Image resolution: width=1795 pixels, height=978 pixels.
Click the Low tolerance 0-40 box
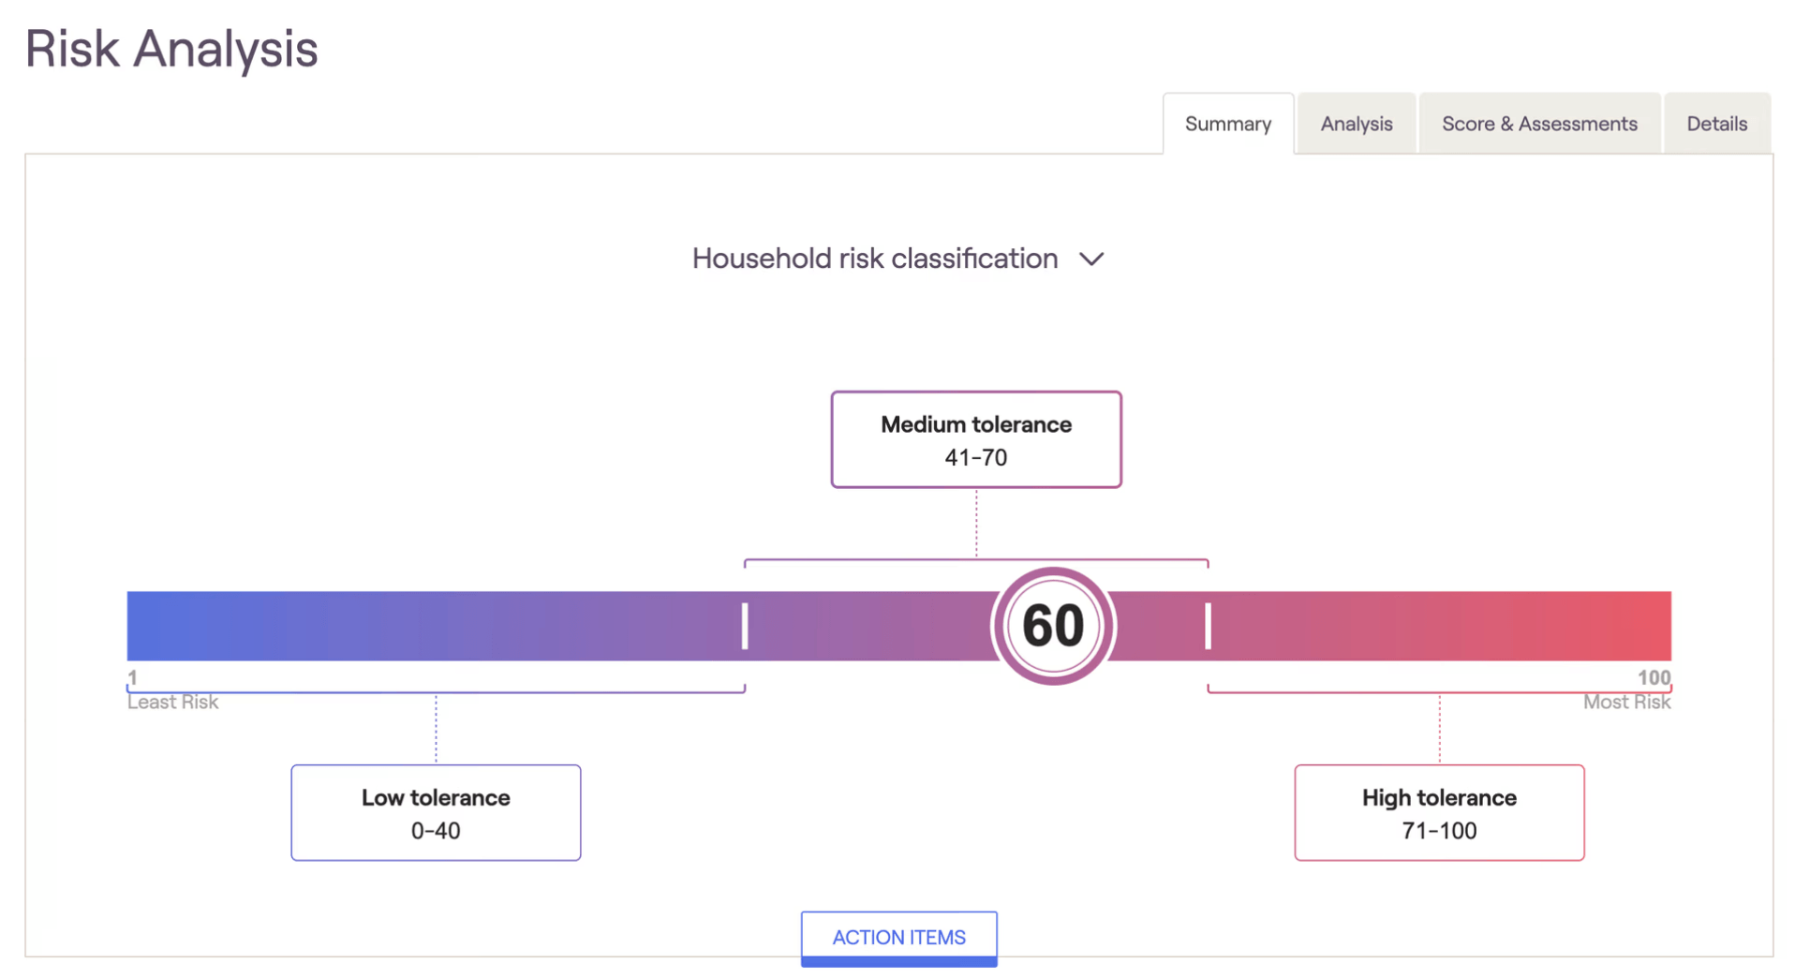tap(436, 813)
